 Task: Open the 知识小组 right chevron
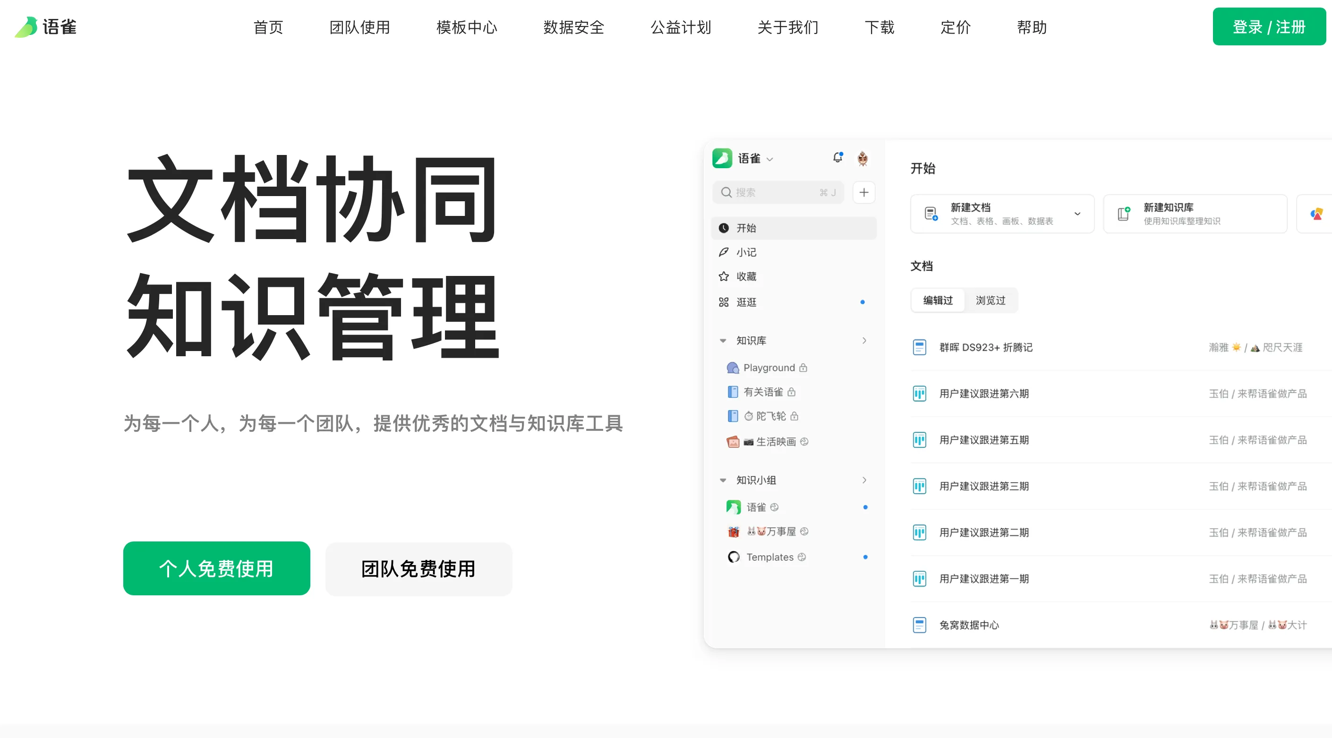pos(864,480)
